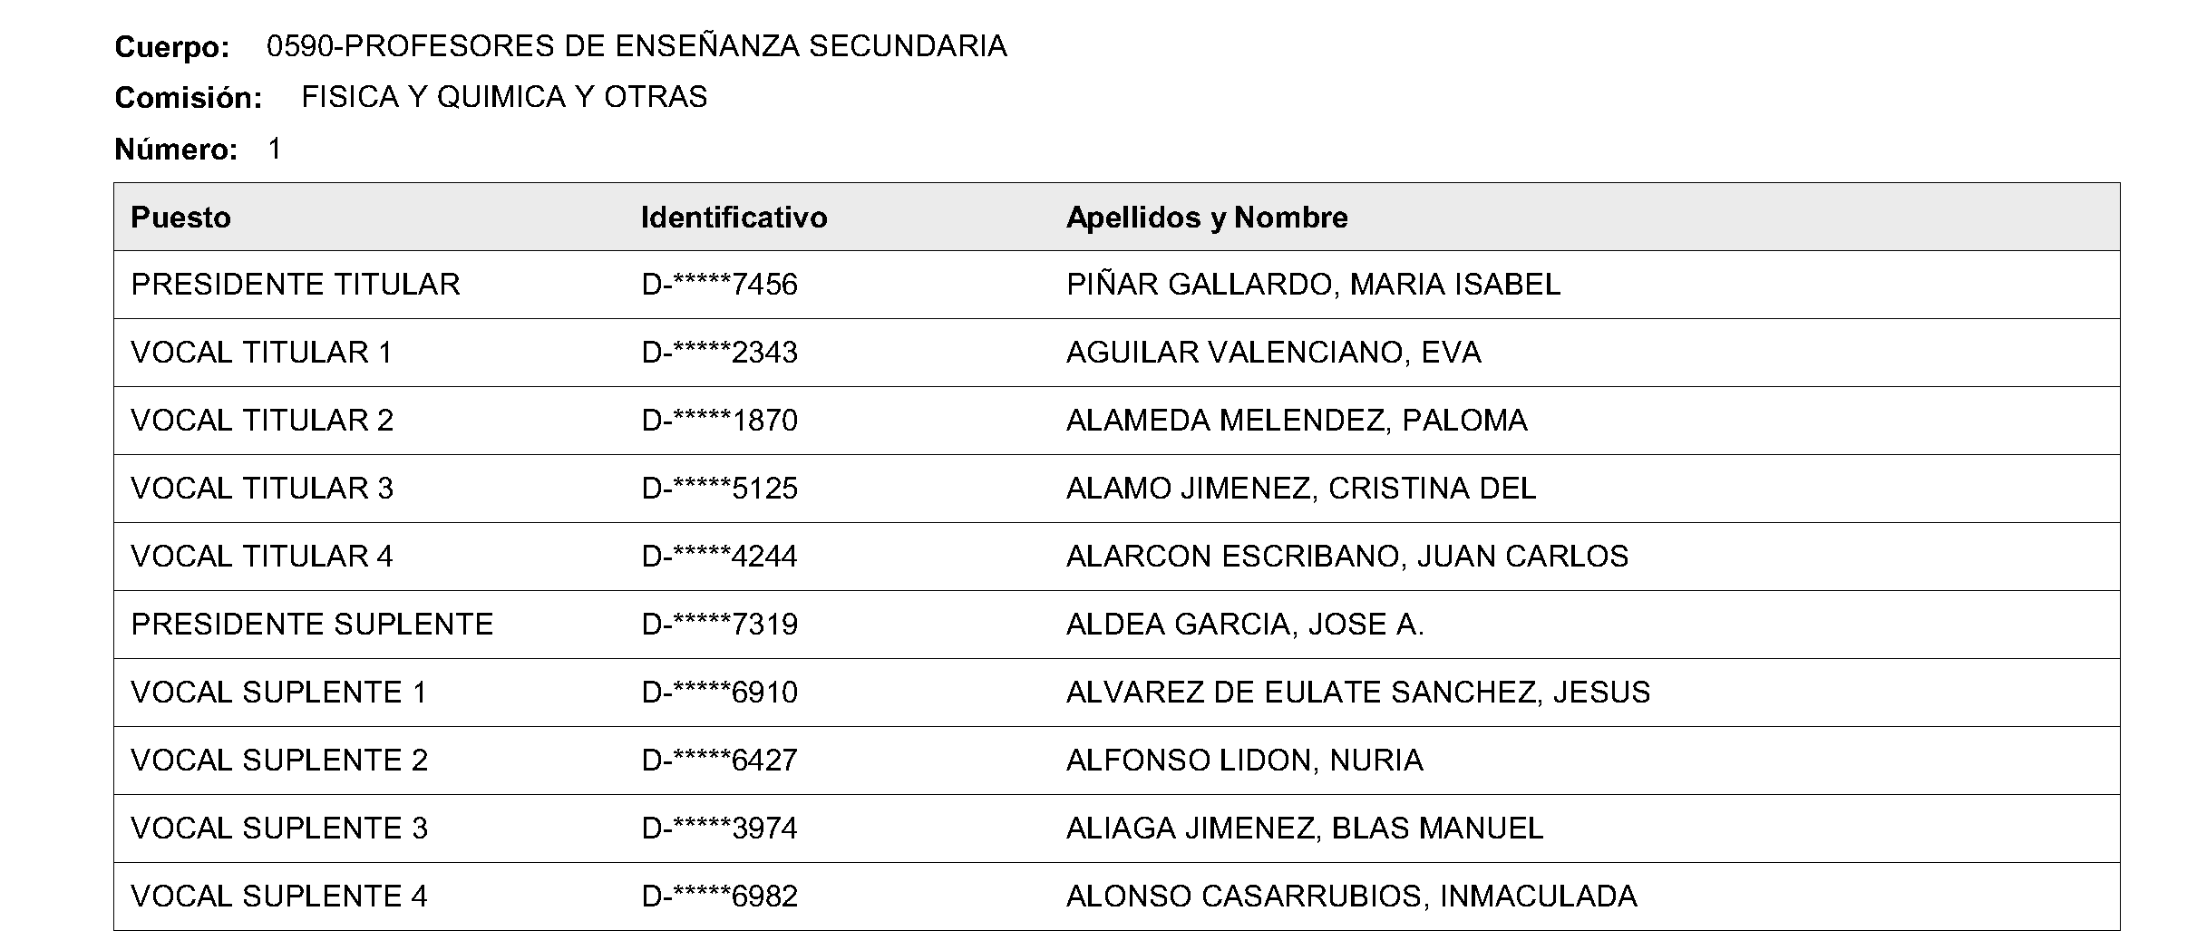This screenshot has height=950, width=2187.
Task: Click identifier D-*****1870
Action: 719,421
